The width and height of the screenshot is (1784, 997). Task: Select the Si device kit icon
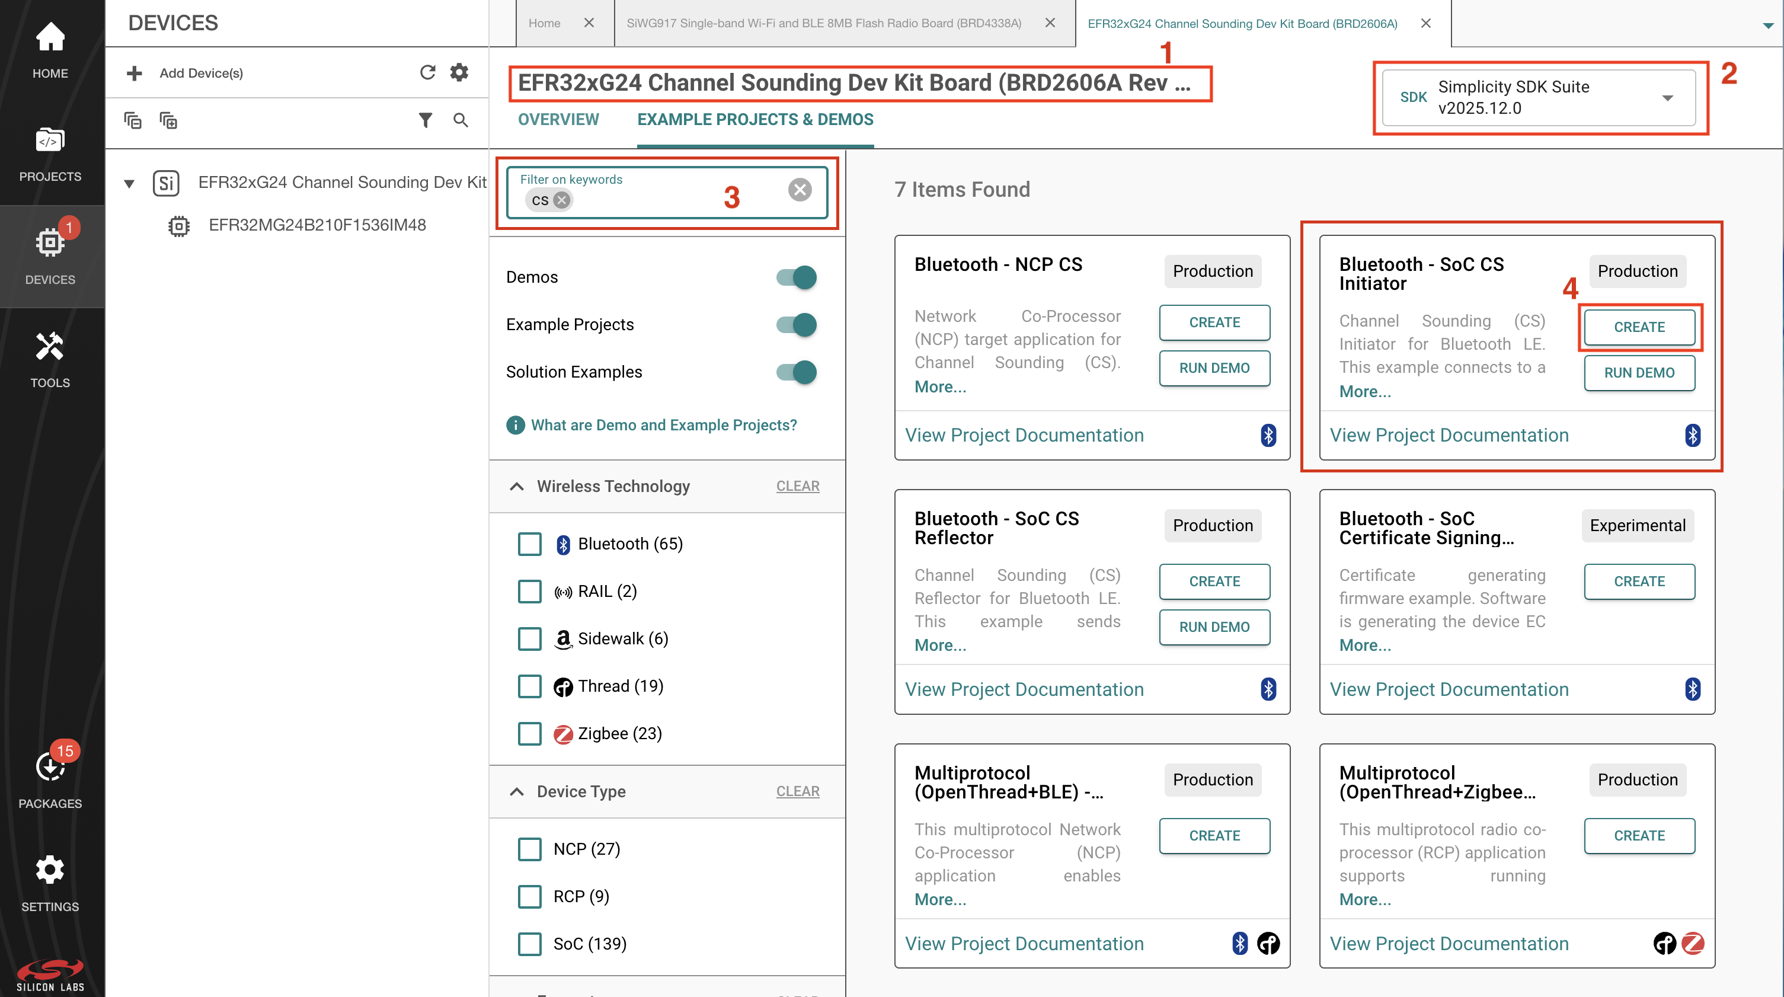166,183
